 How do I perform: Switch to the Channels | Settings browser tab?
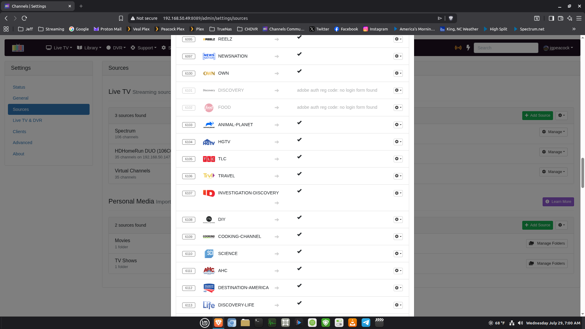pos(38,6)
